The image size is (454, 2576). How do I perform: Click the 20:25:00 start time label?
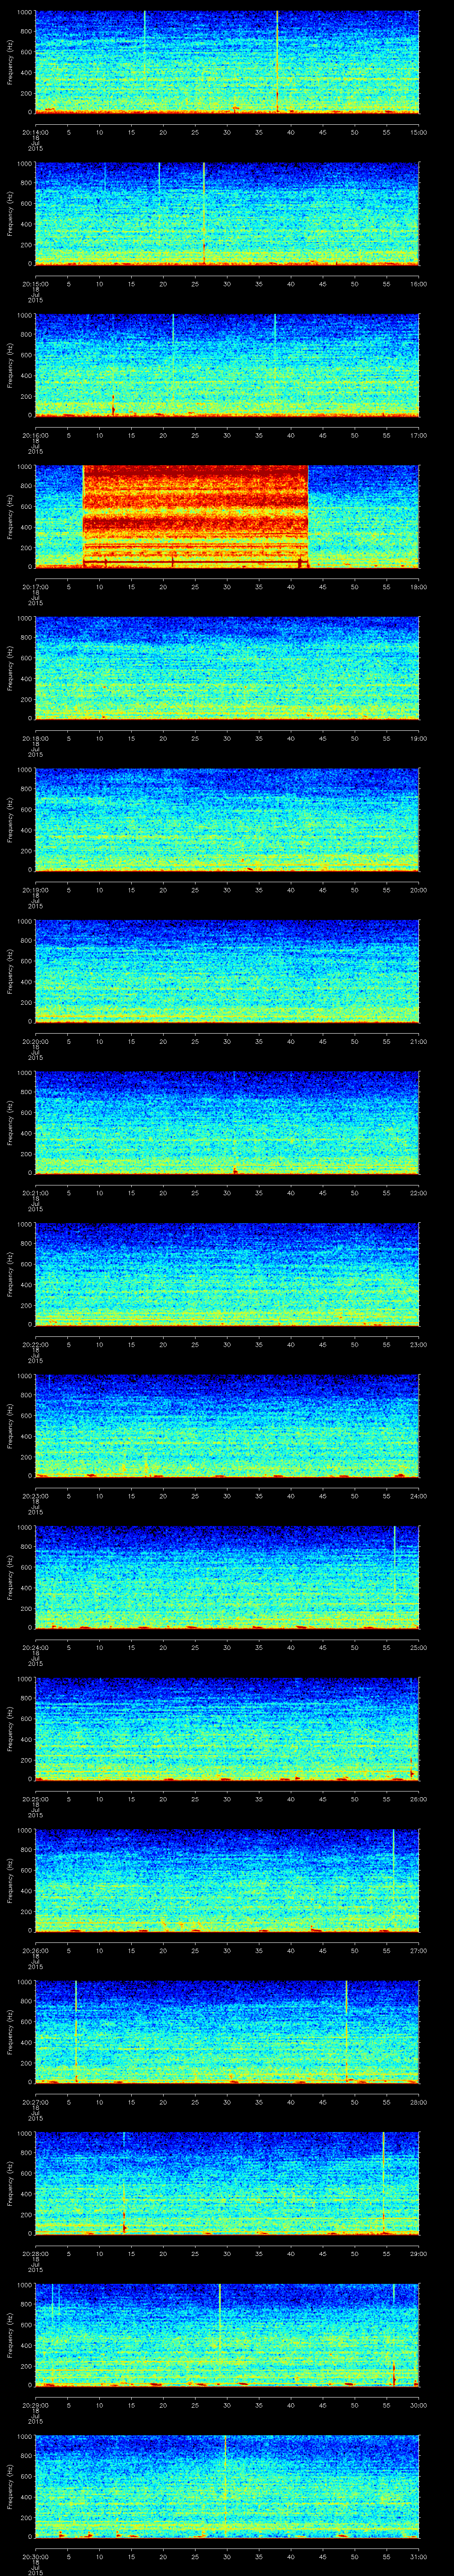pyautogui.click(x=35, y=1798)
